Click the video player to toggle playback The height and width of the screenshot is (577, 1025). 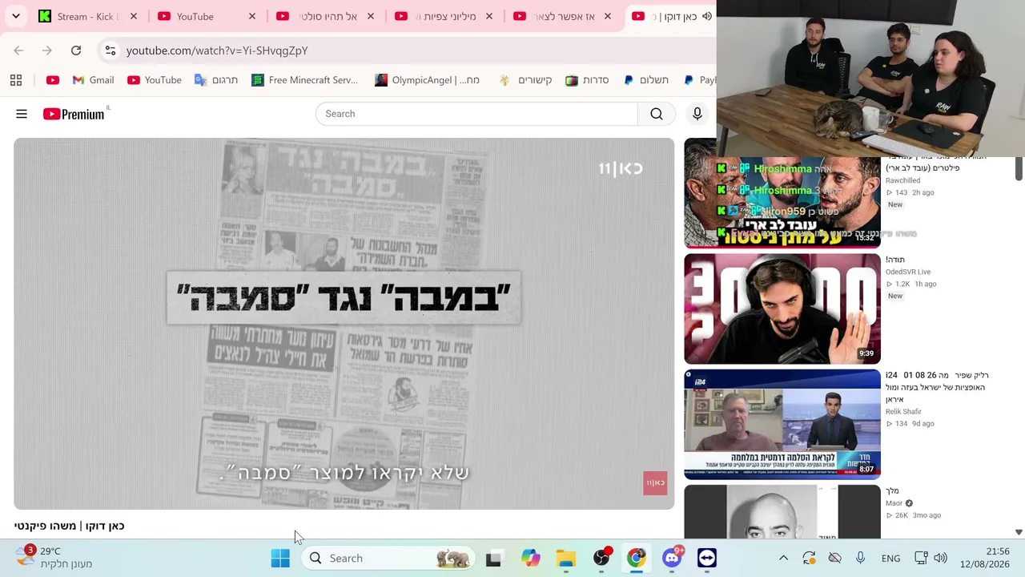click(344, 324)
